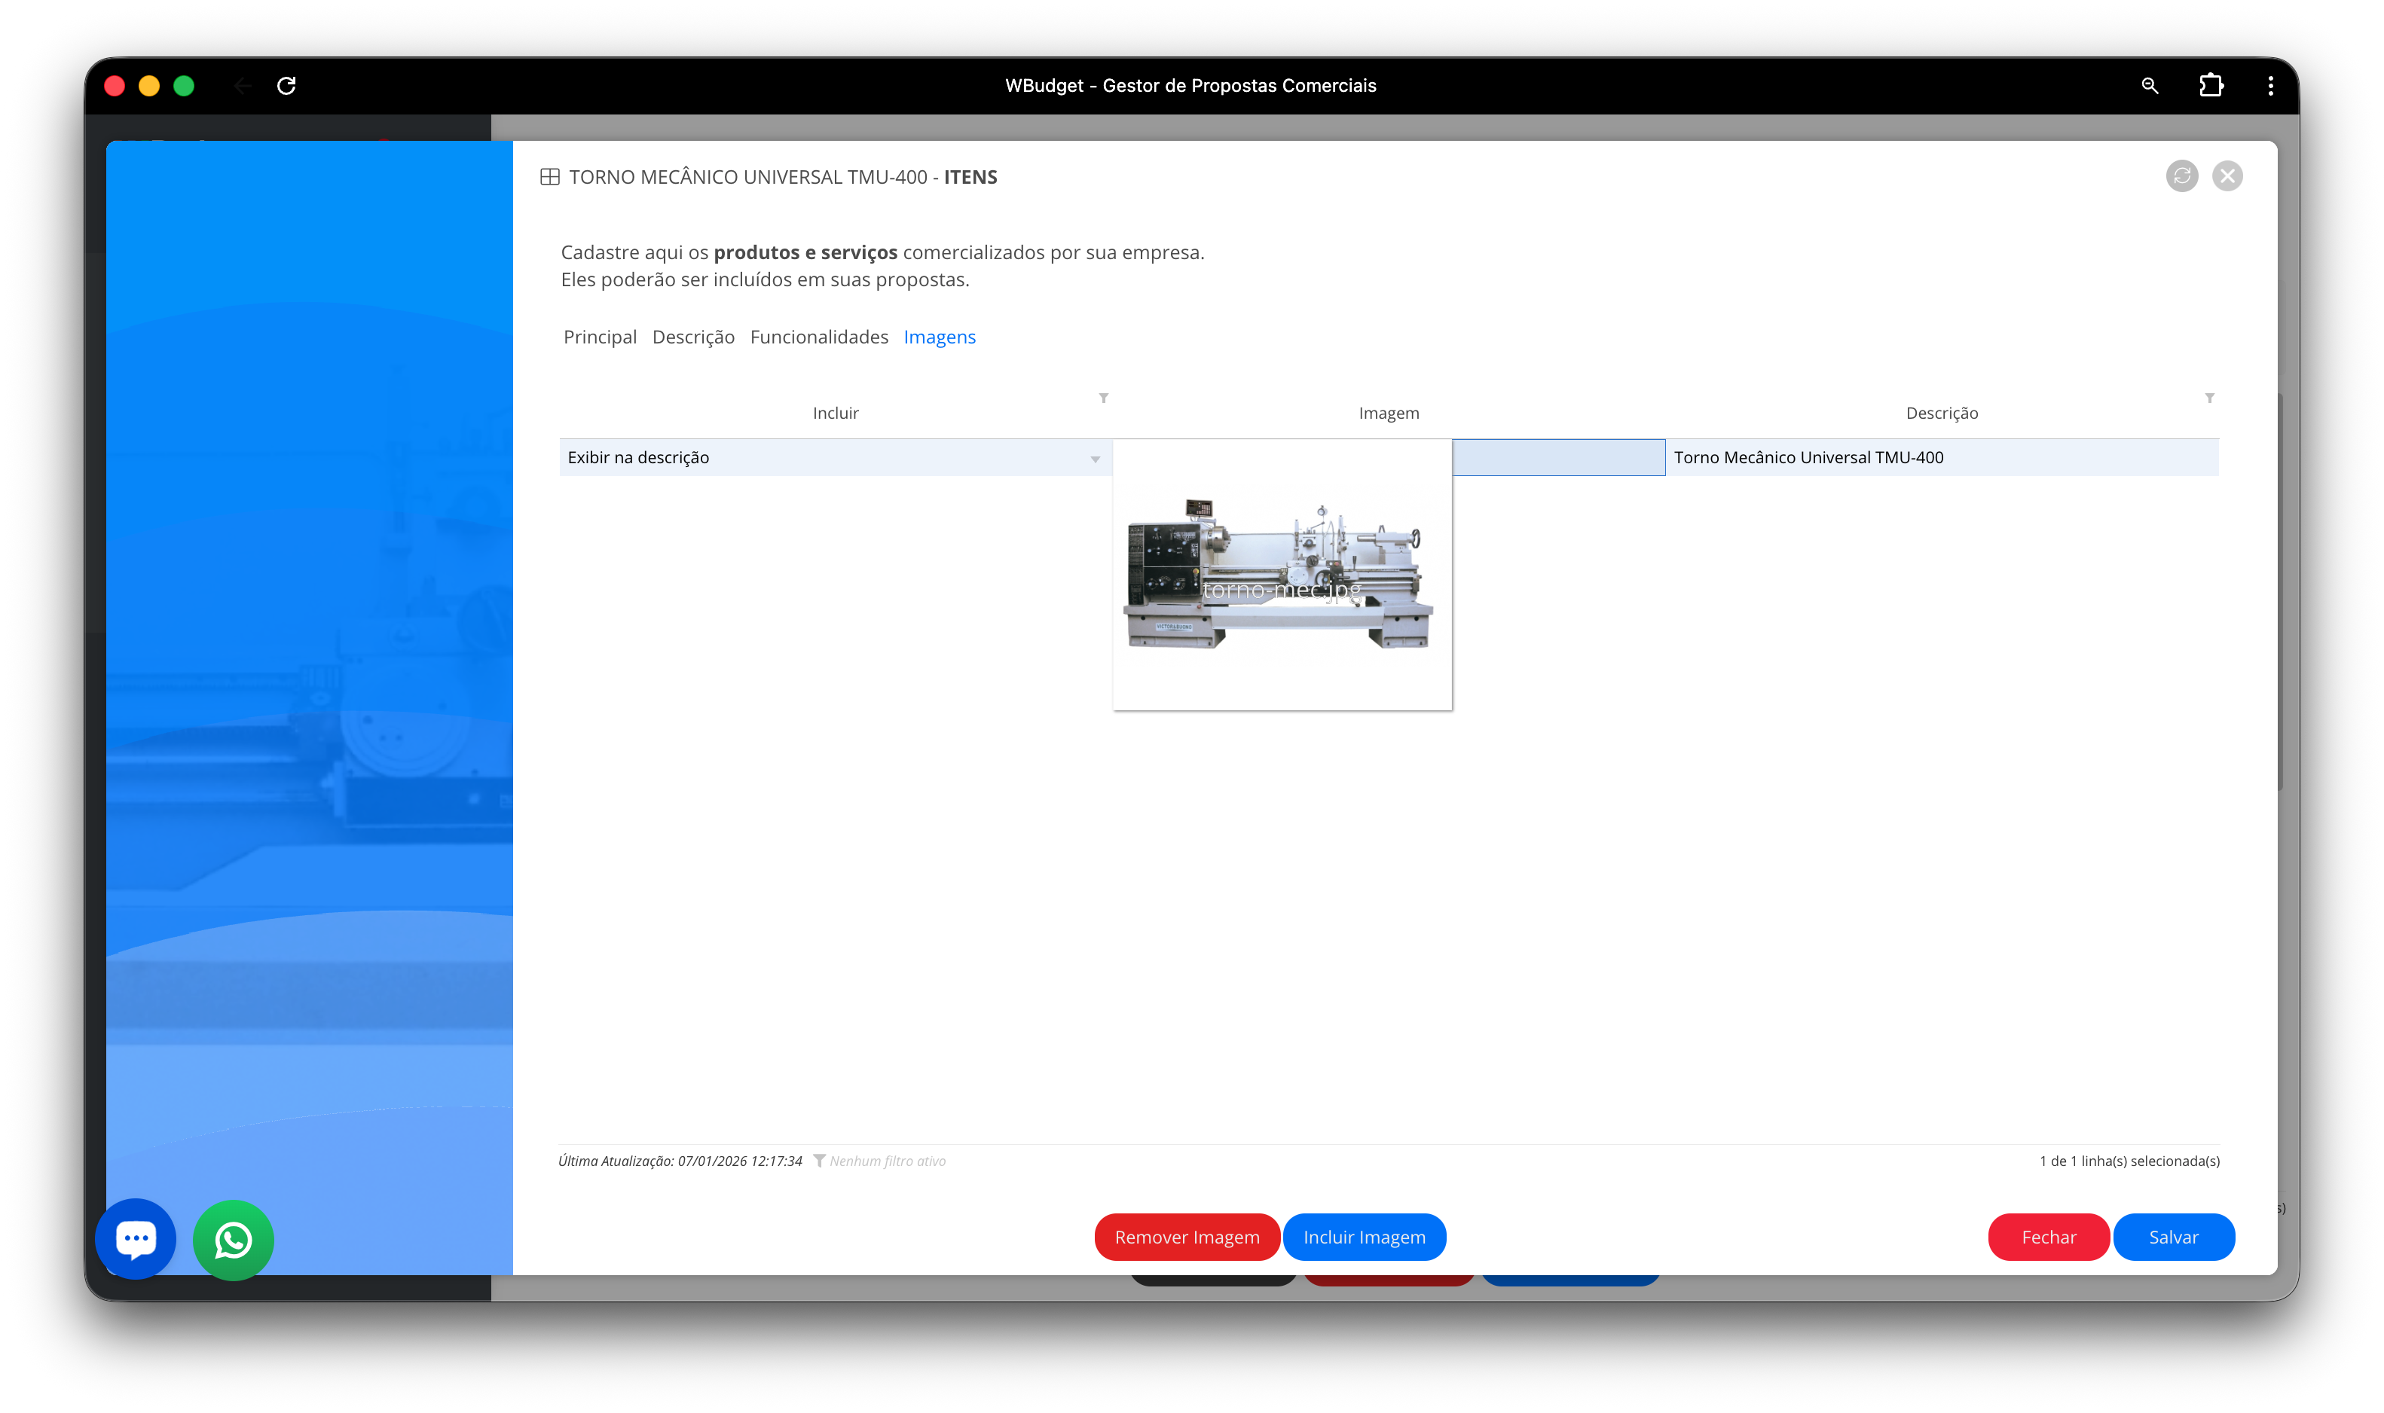This screenshot has height=1413, width=2384.
Task: Switch to the Descrição tab
Action: click(x=692, y=337)
